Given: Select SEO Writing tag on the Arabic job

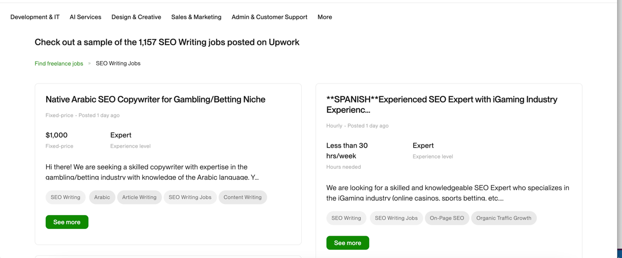Looking at the screenshot, I should click(65, 197).
